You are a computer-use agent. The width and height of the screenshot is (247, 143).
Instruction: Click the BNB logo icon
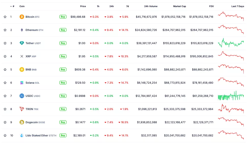[x=22, y=69]
